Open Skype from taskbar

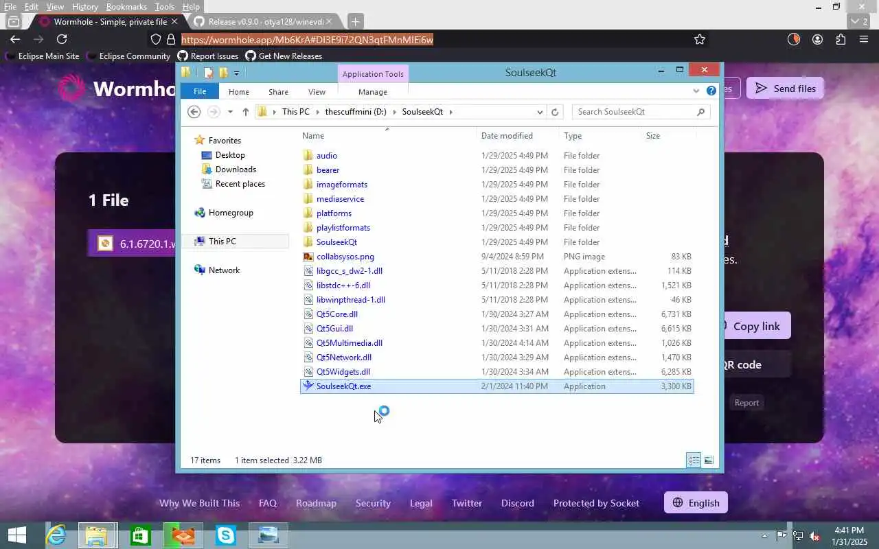225,535
